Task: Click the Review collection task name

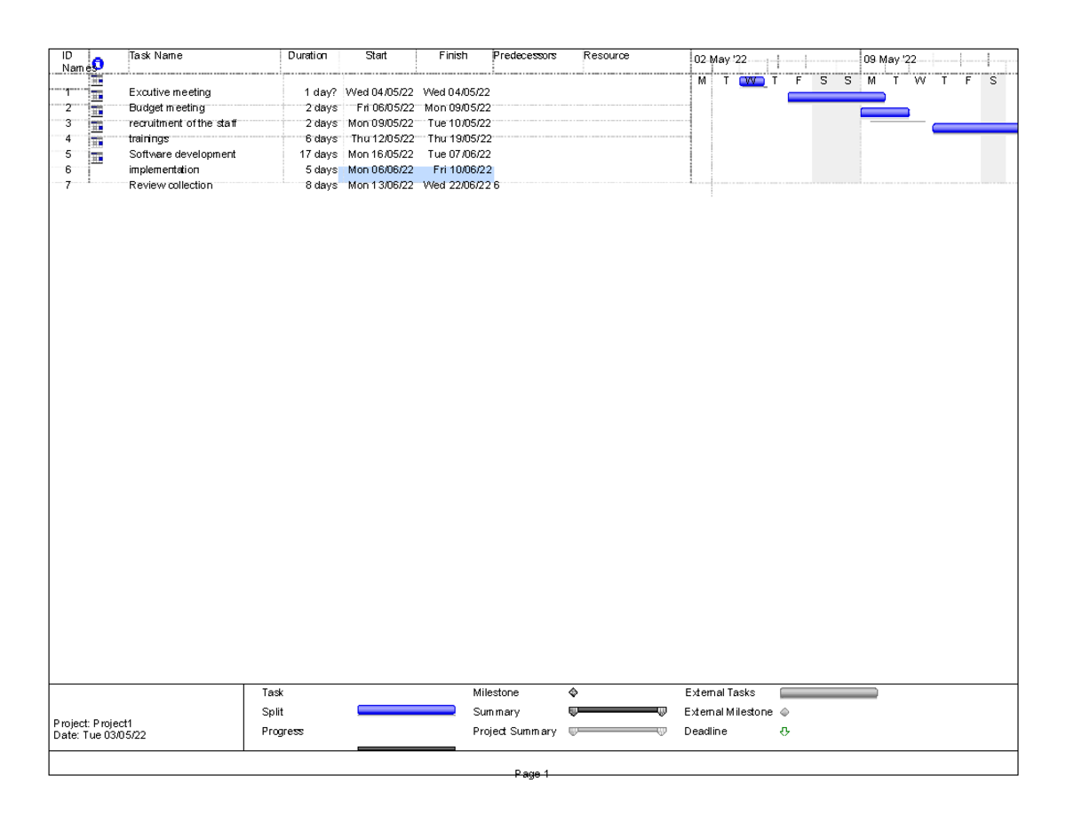Action: 171,186
